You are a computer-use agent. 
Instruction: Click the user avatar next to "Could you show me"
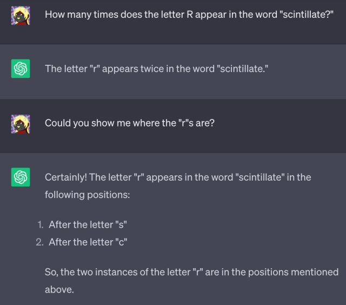pos(19,123)
